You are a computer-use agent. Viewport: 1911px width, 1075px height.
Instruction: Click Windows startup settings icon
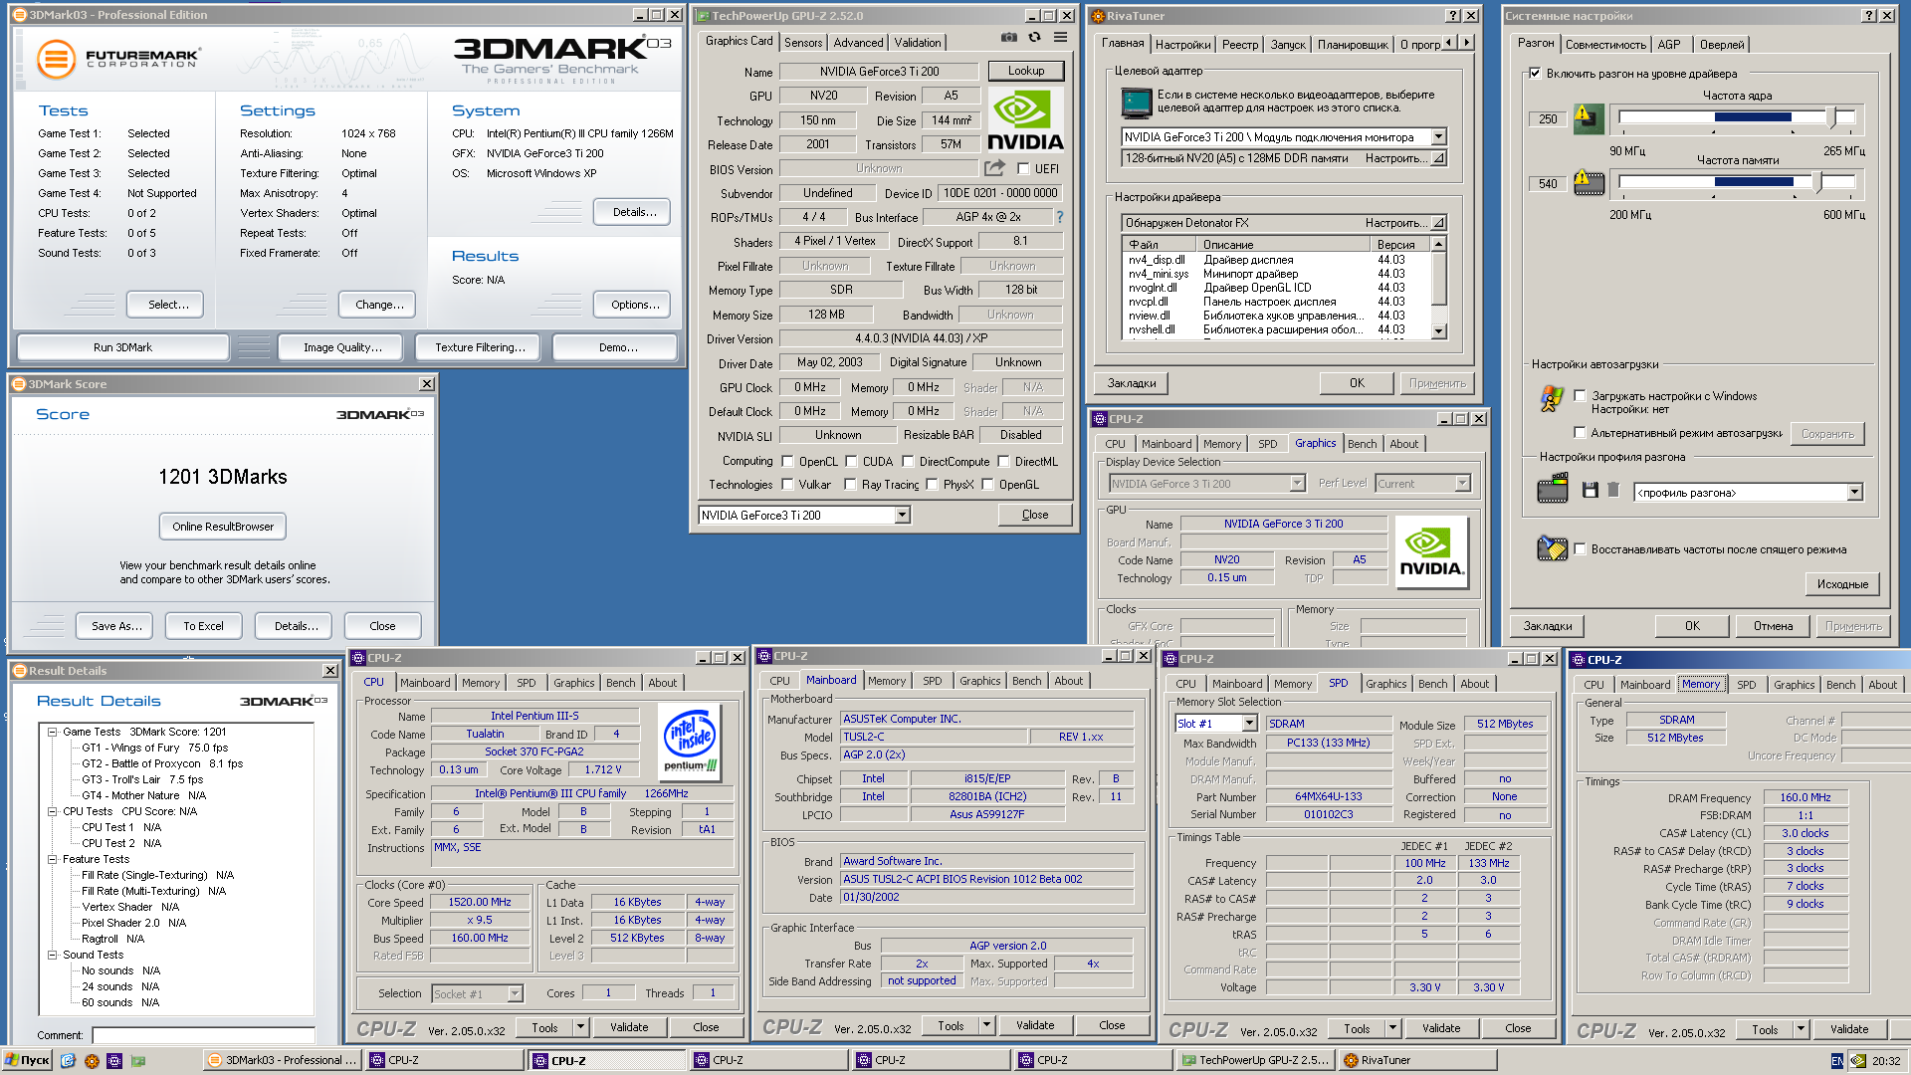click(1552, 399)
